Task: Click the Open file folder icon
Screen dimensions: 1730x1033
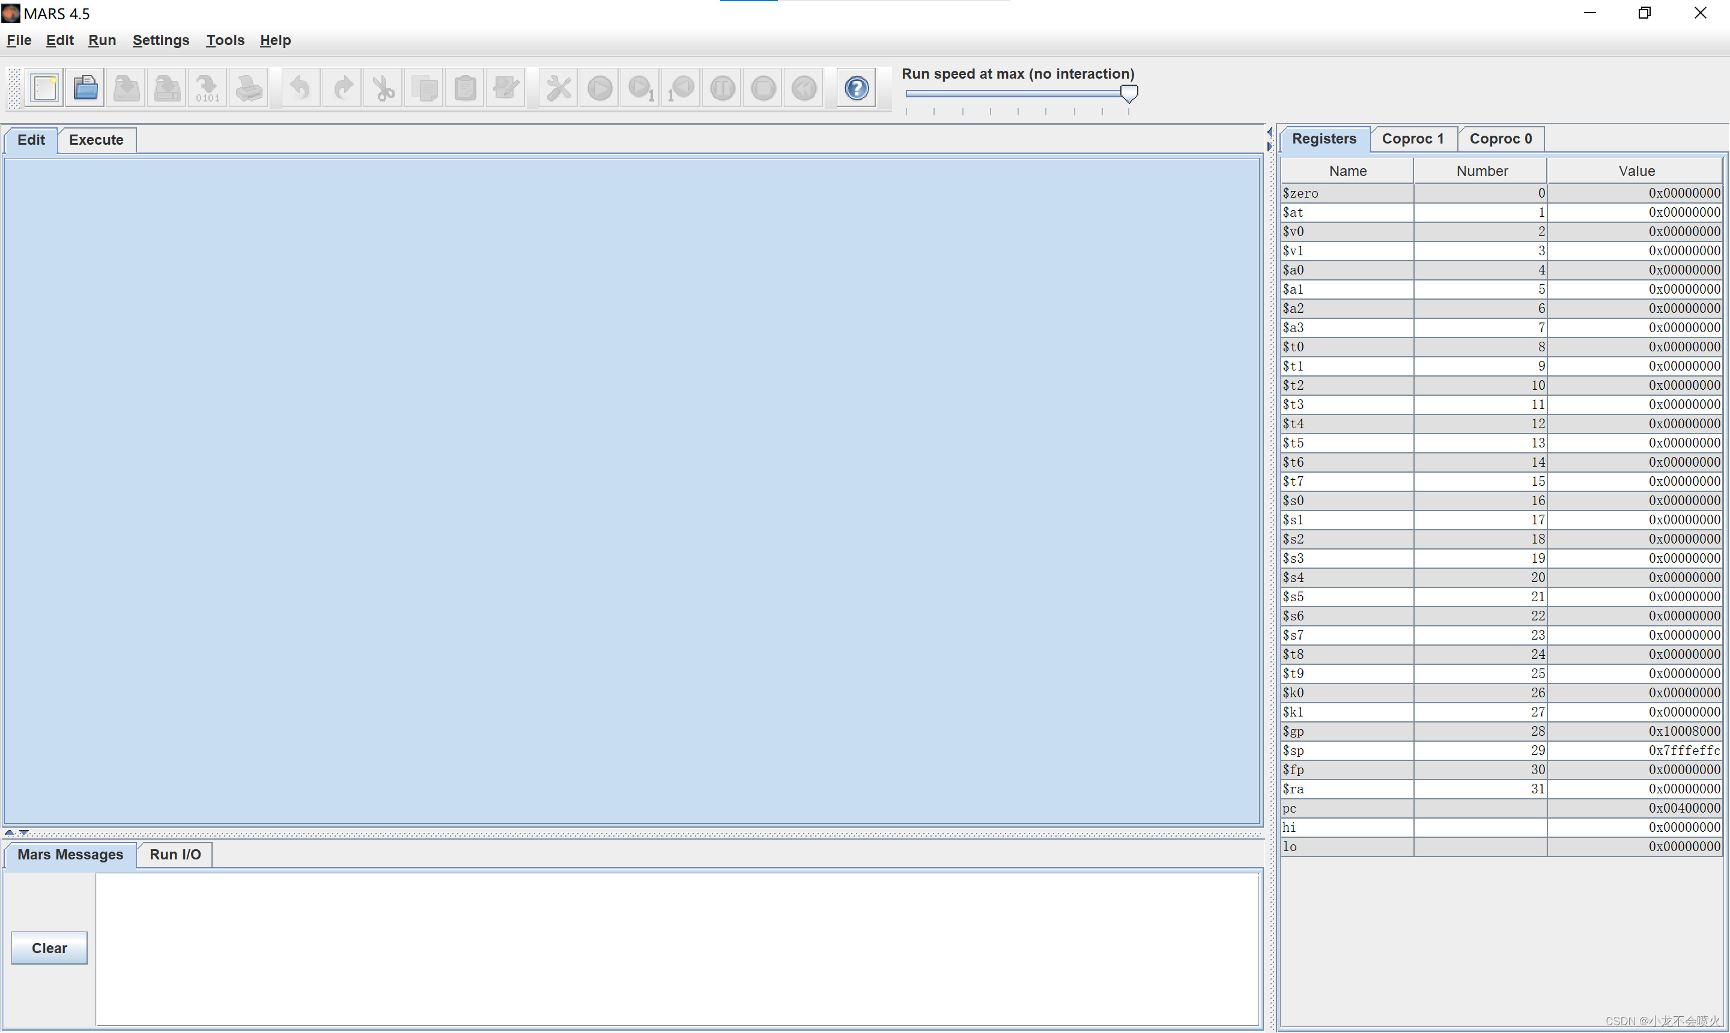Action: point(85,88)
